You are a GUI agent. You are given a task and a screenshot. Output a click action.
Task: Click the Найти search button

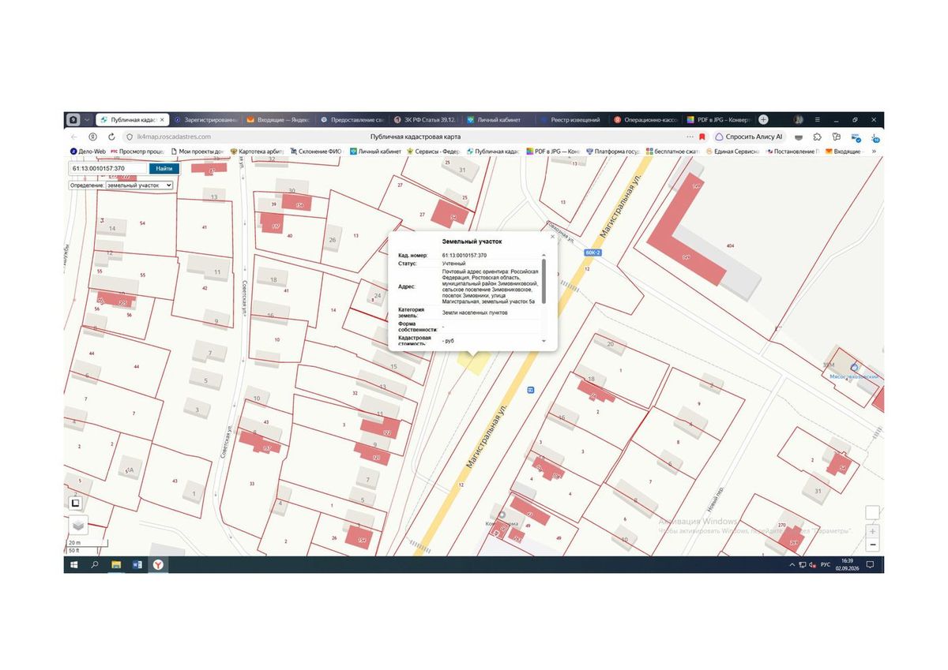coord(164,168)
